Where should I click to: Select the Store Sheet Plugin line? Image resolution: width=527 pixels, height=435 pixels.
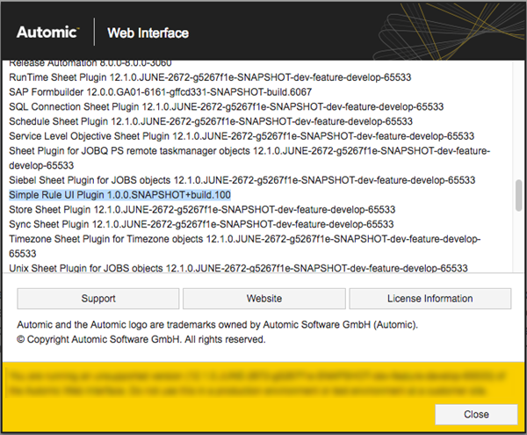201,210
